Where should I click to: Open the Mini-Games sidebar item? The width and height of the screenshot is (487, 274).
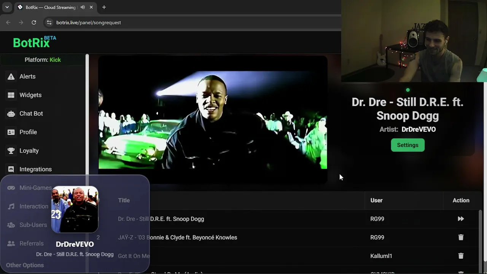tap(30, 188)
